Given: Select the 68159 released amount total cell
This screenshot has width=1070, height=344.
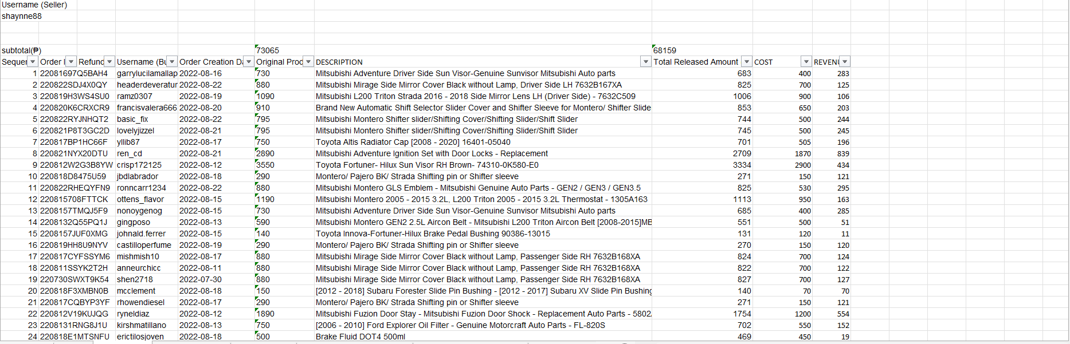Looking at the screenshot, I should tap(702, 50).
